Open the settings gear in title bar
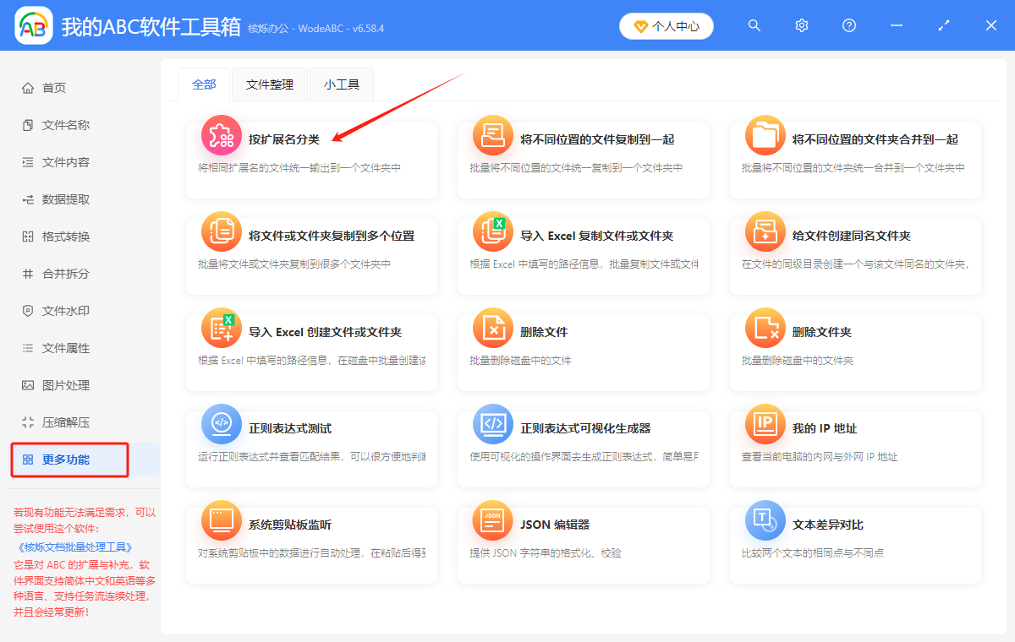This screenshot has height=642, width=1015. [x=801, y=25]
